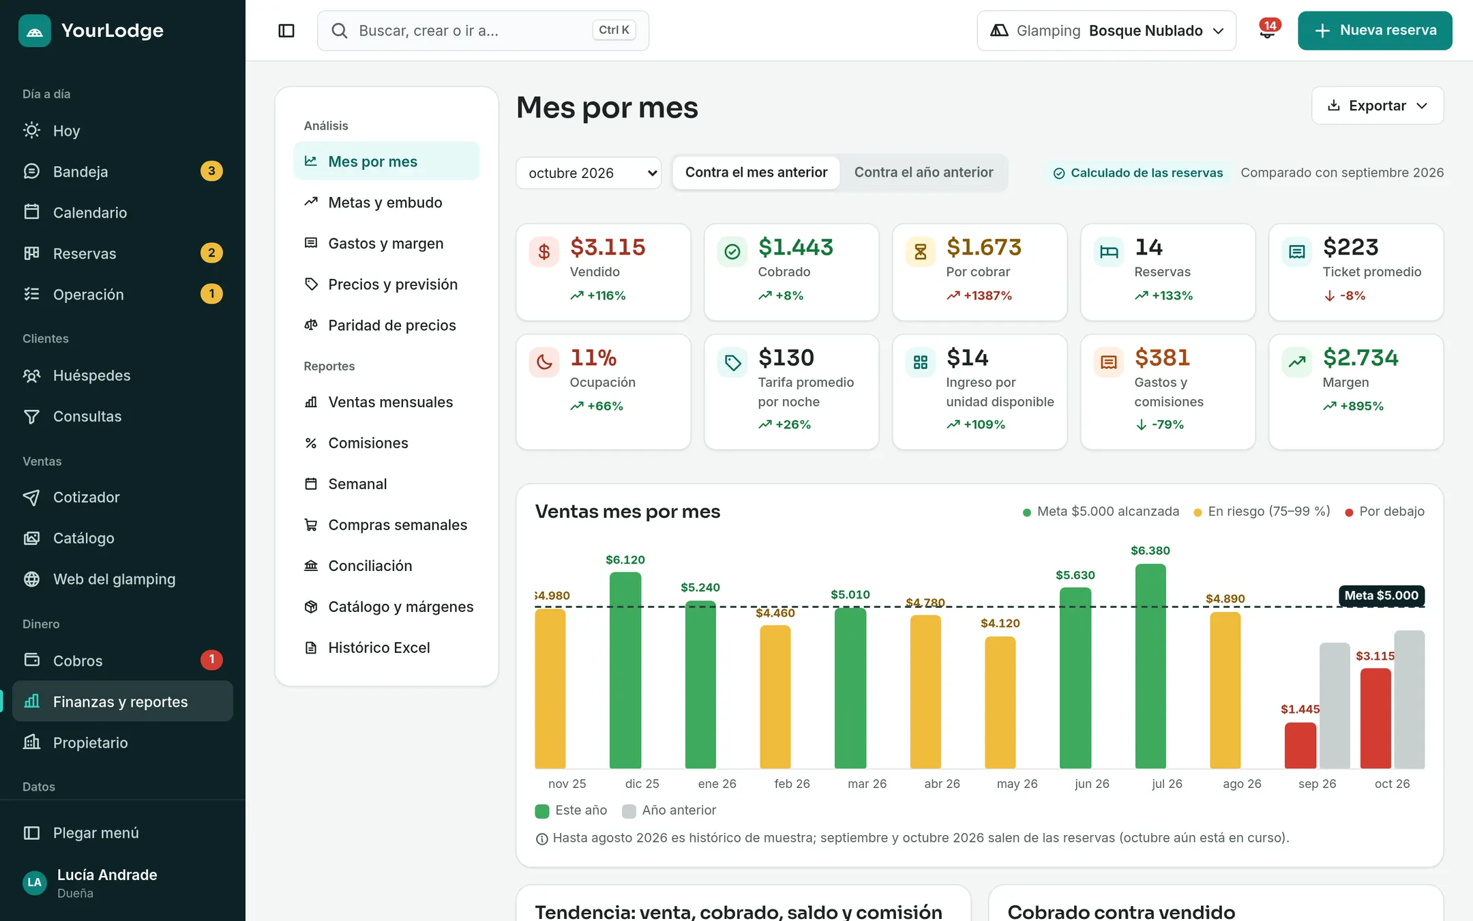Open Consultas in the sidebar
This screenshot has width=1473, height=921.
tap(123, 416)
